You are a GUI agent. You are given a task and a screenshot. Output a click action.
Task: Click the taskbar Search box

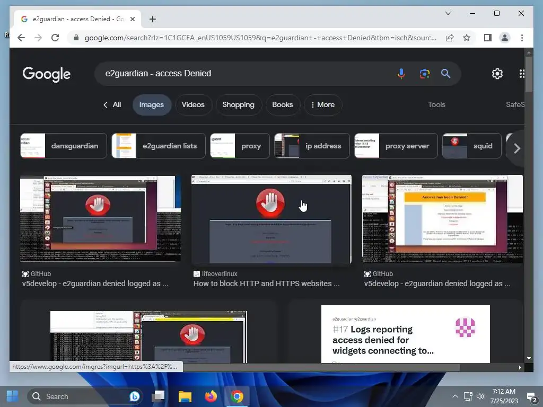click(x=85, y=396)
